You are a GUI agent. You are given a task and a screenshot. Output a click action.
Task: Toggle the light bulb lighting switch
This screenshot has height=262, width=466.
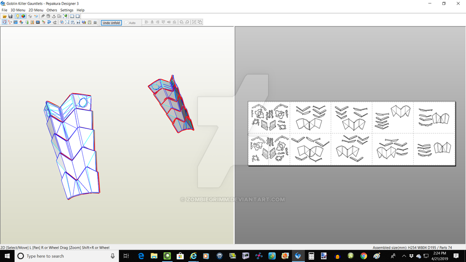(x=18, y=16)
